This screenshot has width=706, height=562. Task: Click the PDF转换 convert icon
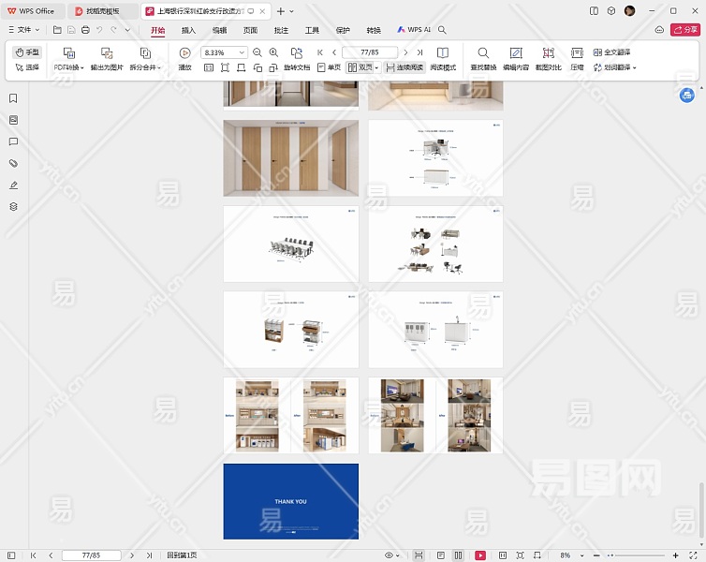(x=68, y=53)
